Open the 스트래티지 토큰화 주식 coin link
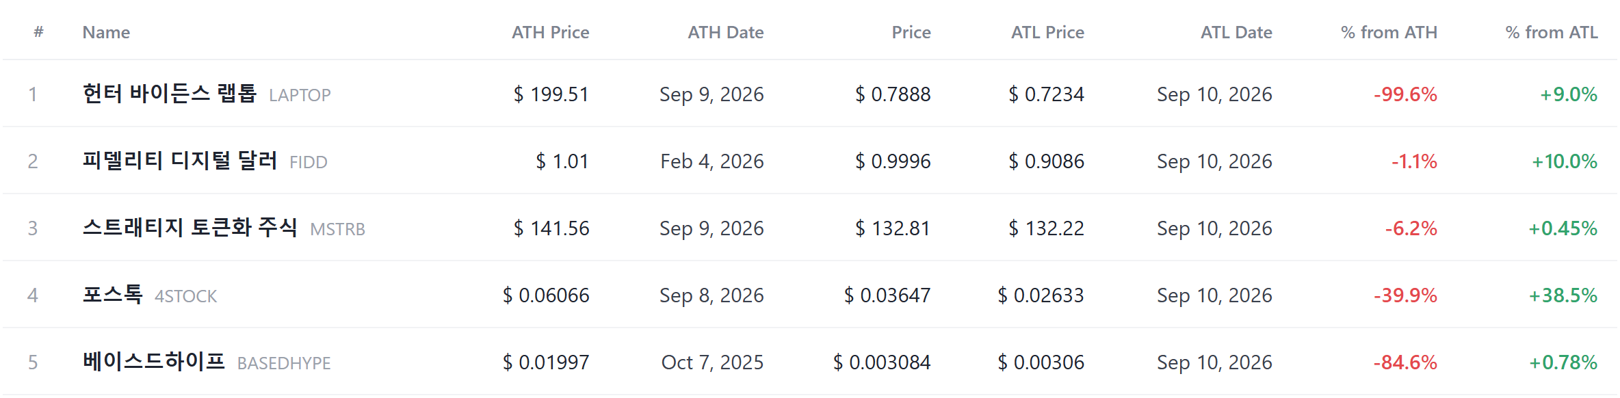Screen dimensions: 1620x398 coord(190,227)
